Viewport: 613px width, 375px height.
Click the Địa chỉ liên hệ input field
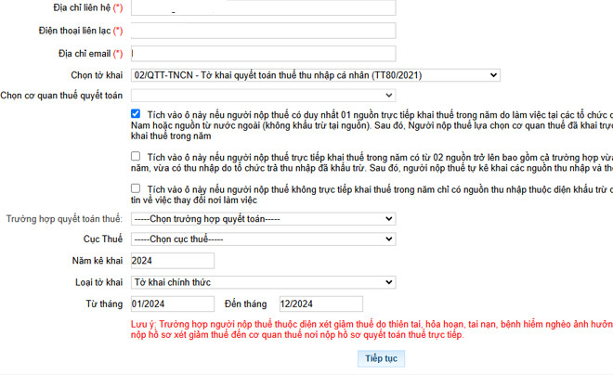264,8
